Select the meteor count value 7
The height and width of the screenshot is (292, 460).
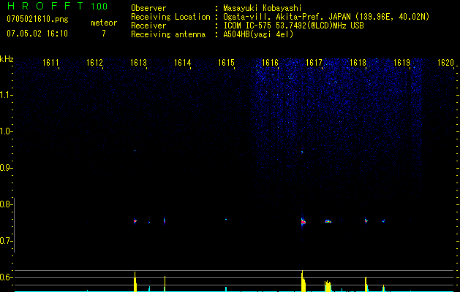(104, 34)
